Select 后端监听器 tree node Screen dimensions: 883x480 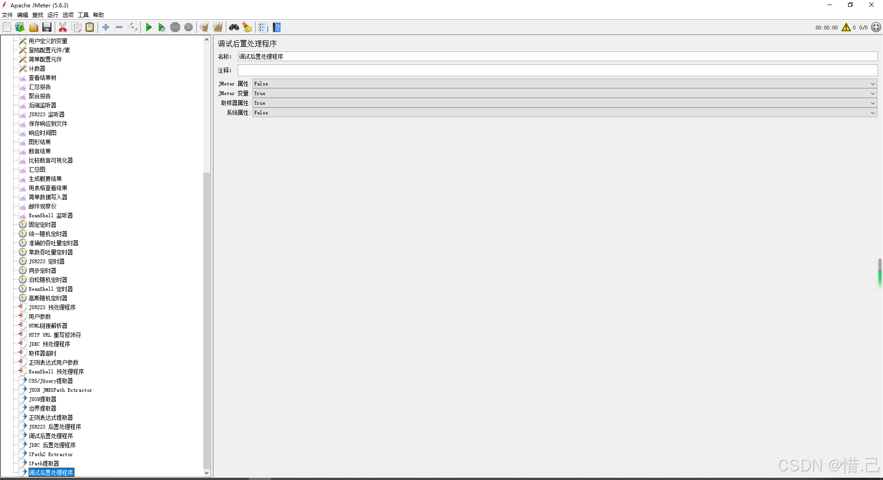click(x=42, y=105)
